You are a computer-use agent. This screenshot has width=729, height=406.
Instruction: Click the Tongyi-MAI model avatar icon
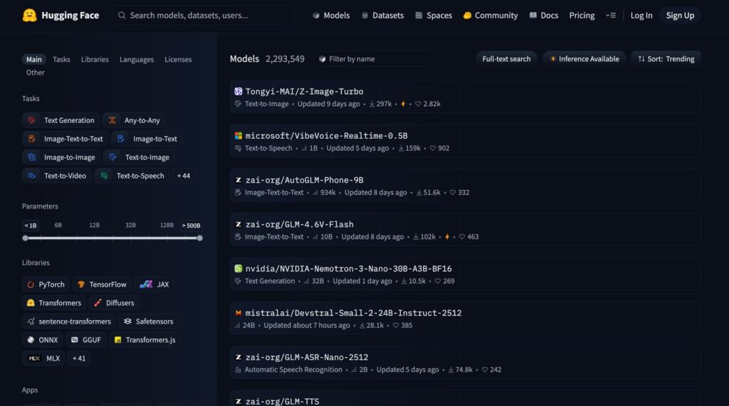click(x=238, y=91)
